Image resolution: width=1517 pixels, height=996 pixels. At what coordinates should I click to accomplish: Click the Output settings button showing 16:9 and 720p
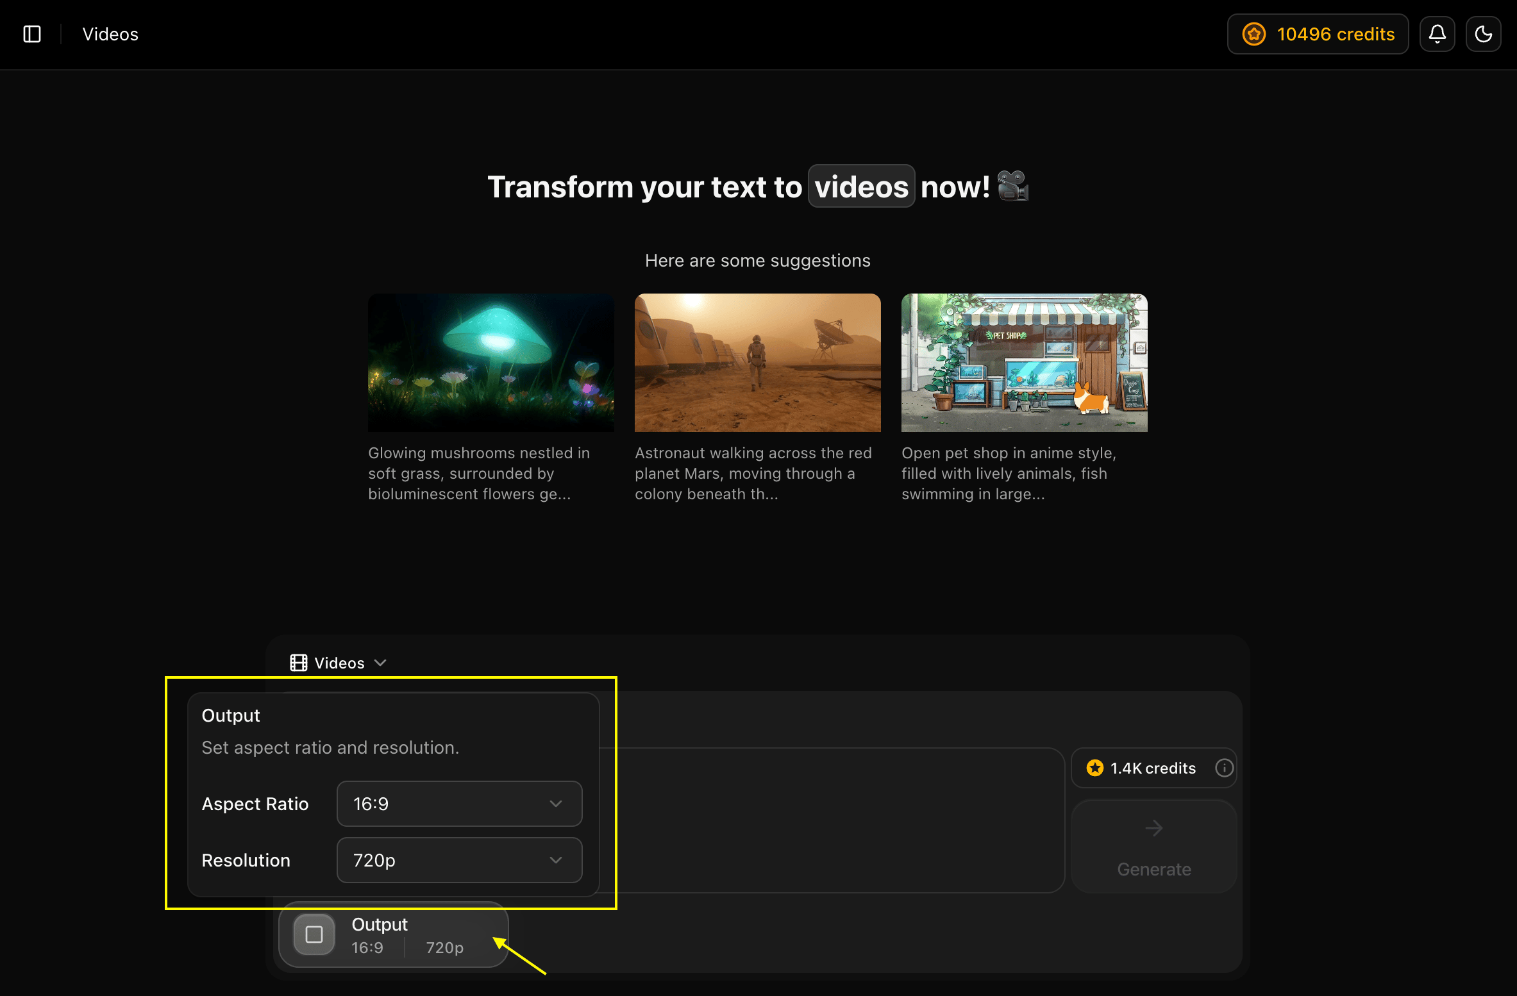[x=394, y=935]
